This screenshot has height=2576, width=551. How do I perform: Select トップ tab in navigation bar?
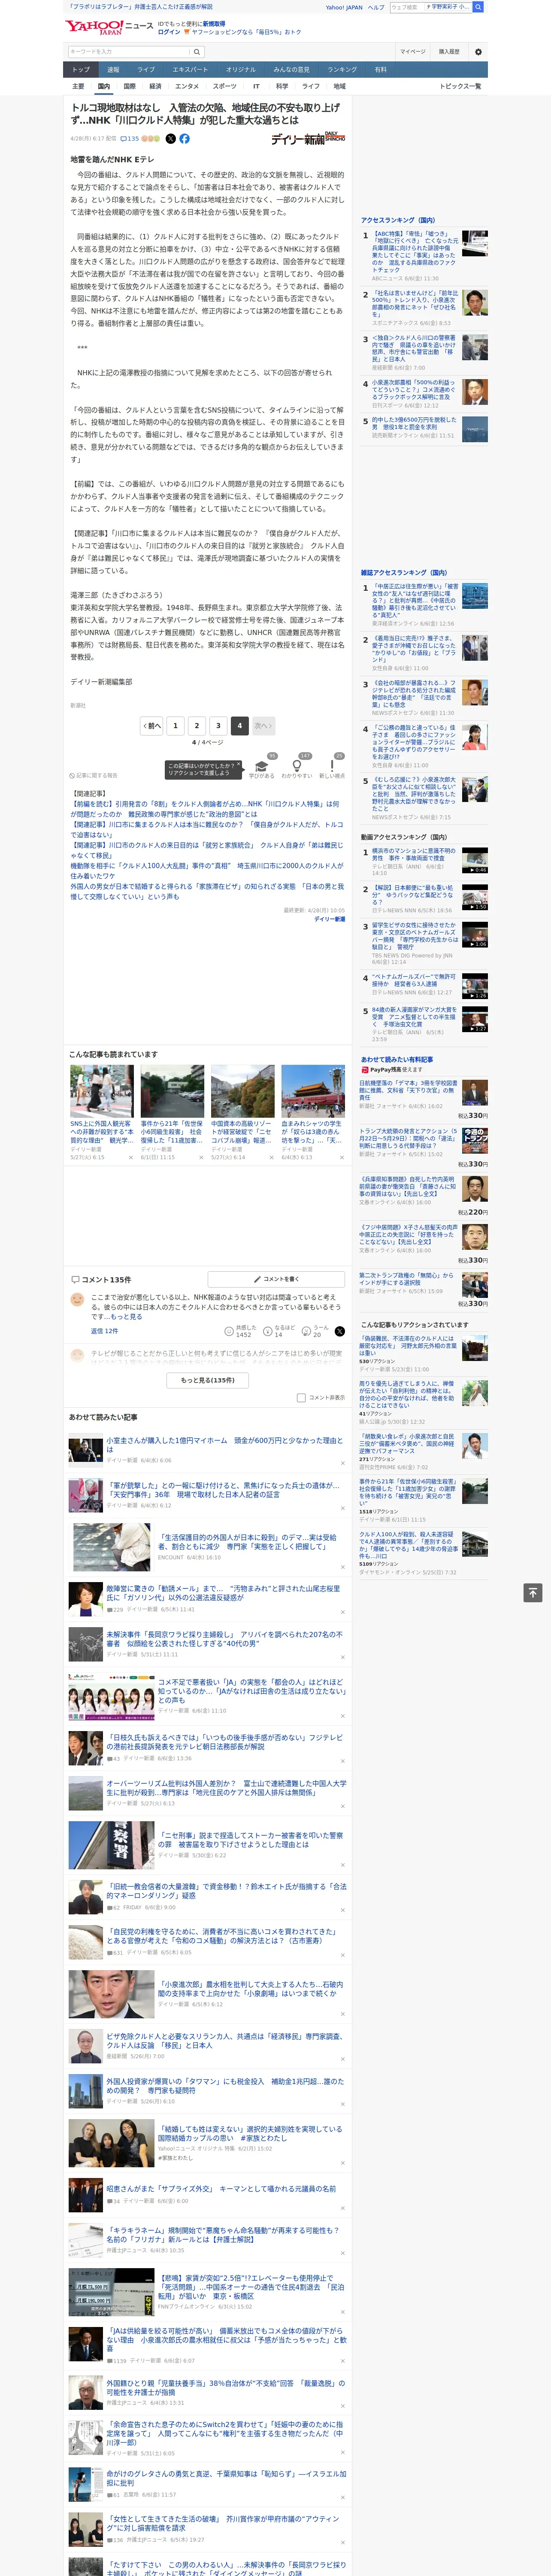click(x=81, y=70)
